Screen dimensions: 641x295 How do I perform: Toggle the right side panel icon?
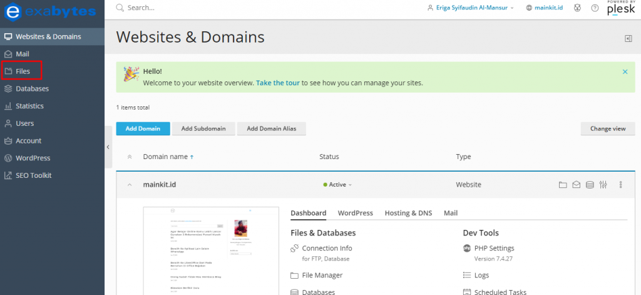(628, 39)
